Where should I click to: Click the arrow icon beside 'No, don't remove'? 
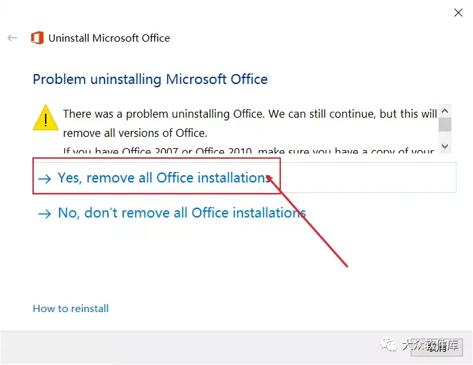(45, 214)
